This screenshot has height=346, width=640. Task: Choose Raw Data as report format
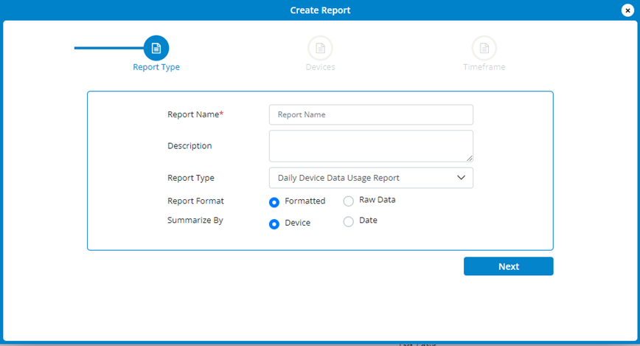(349, 201)
